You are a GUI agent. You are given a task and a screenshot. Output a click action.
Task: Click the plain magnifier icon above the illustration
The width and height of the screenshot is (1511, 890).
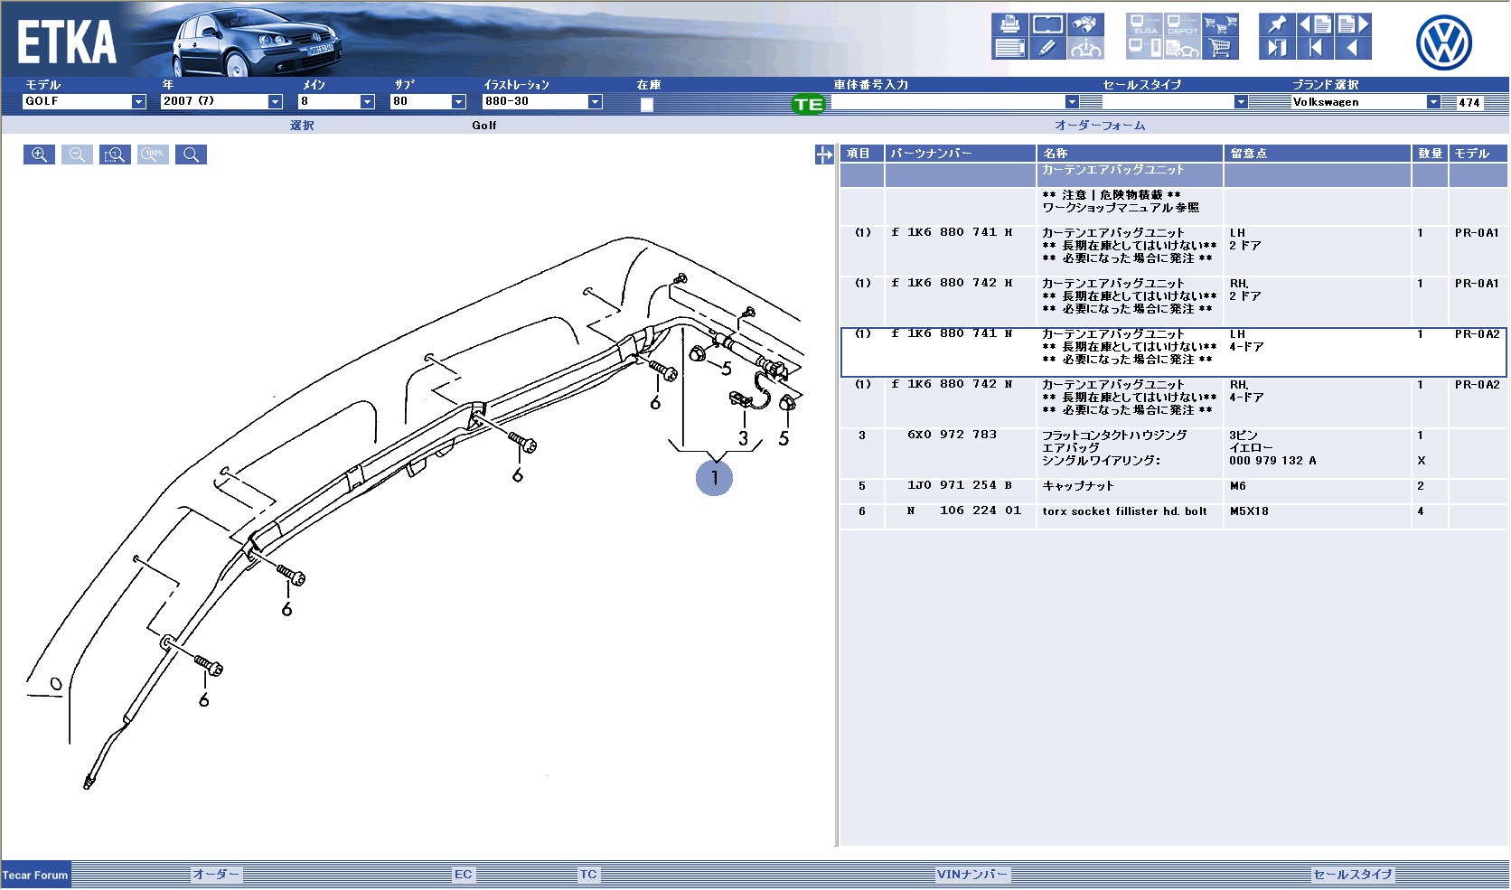click(x=191, y=155)
